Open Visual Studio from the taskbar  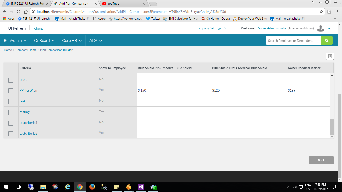point(141,187)
